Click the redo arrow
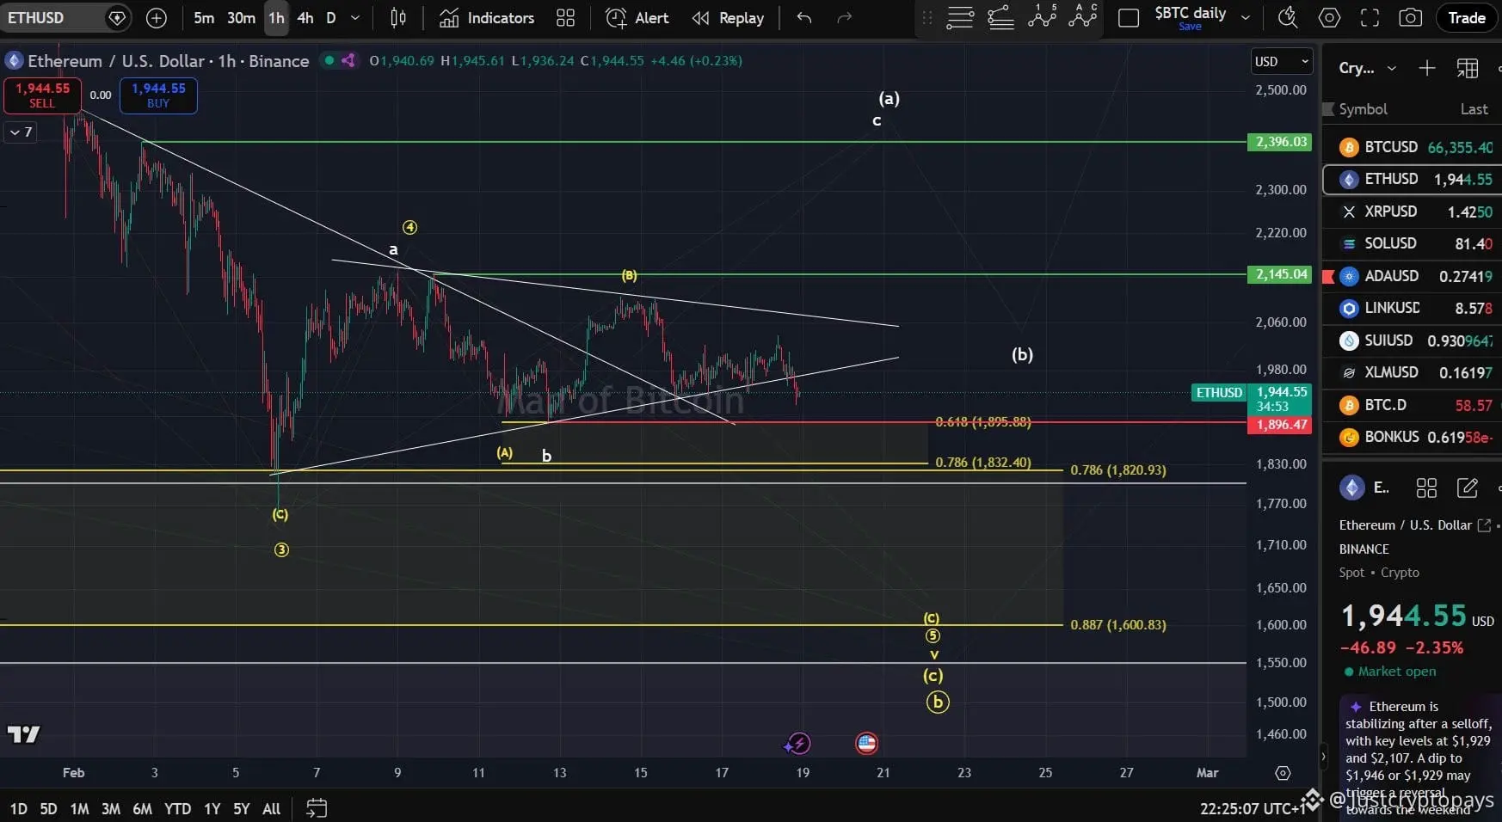1502x822 pixels. (845, 18)
